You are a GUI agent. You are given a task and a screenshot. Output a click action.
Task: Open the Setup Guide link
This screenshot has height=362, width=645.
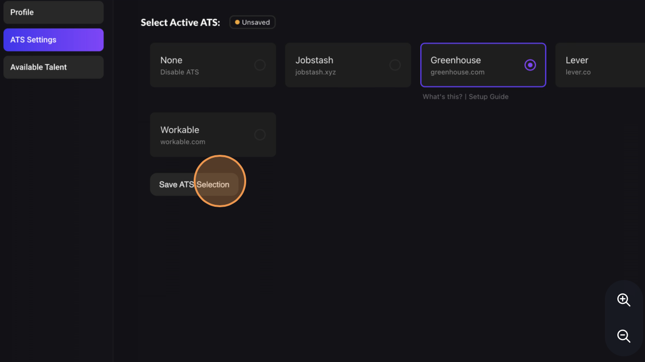(x=489, y=97)
